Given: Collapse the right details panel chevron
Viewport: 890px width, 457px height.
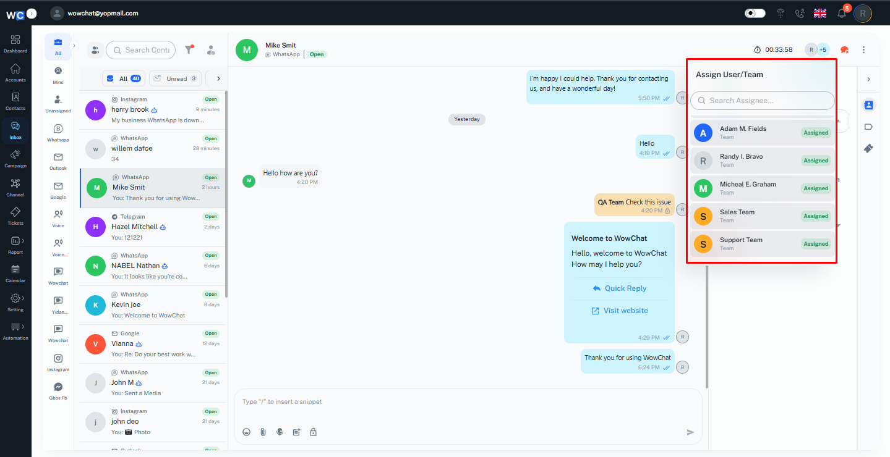Looking at the screenshot, I should point(868,79).
